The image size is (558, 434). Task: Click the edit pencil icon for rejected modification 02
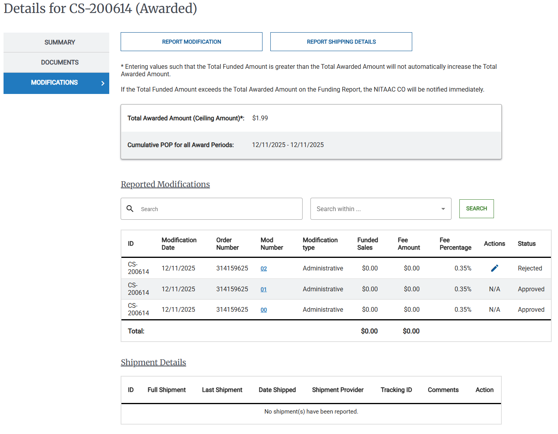pyautogui.click(x=495, y=268)
